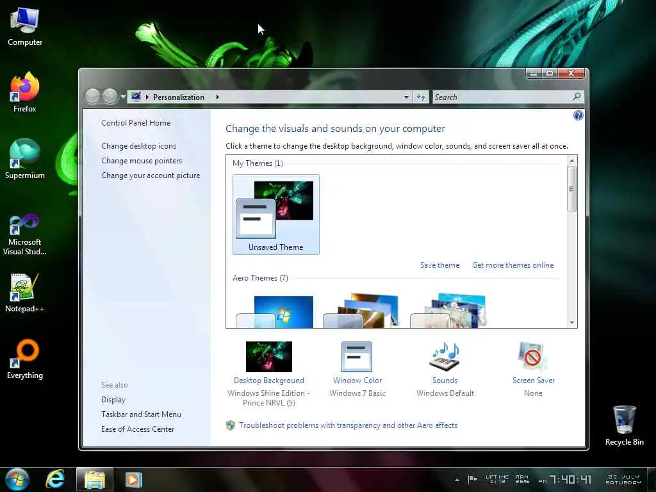Click the themes list scrollbar thumb
The width and height of the screenshot is (656, 492).
point(572,189)
